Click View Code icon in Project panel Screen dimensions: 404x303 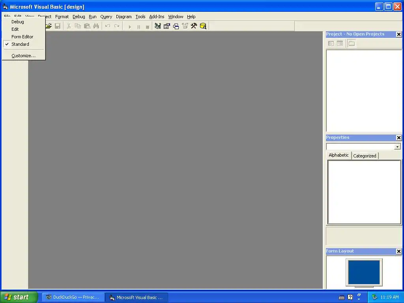(x=331, y=43)
